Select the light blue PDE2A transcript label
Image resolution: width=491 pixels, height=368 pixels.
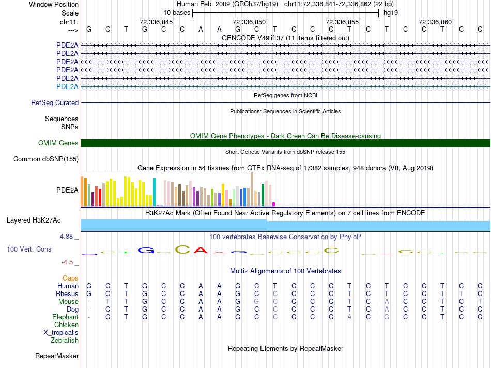pyautogui.click(x=67, y=86)
